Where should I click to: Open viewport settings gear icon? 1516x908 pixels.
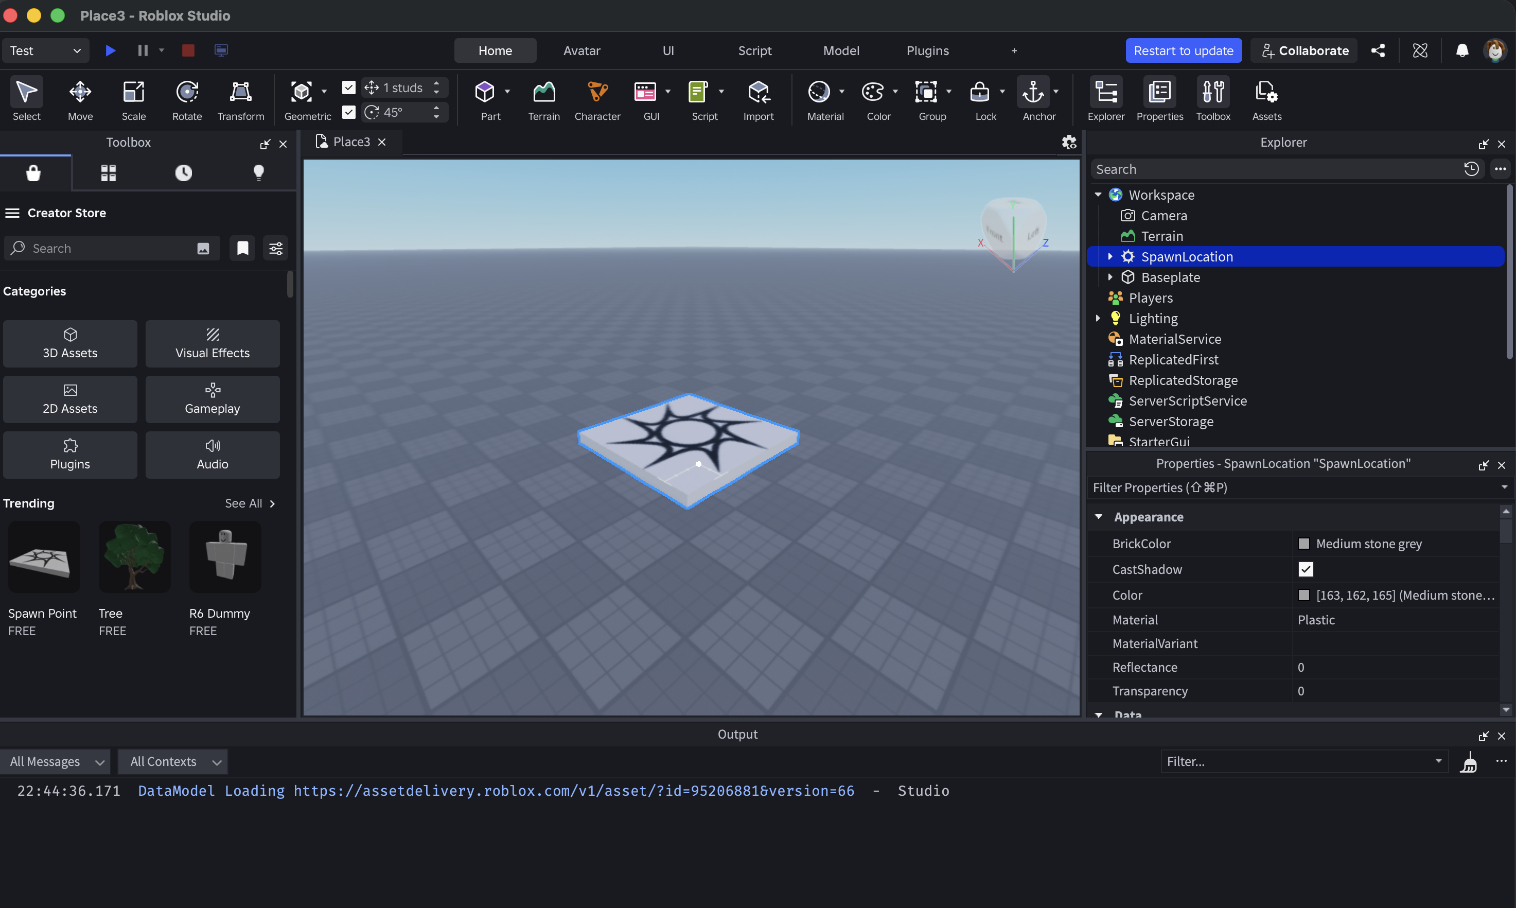coord(1068,142)
